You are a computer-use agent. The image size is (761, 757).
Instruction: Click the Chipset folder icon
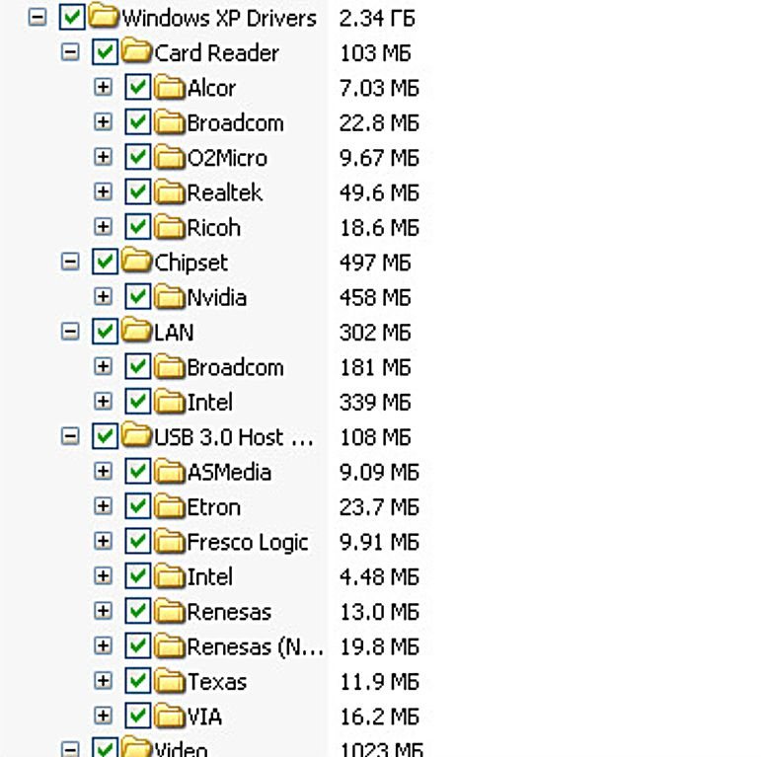tap(138, 263)
